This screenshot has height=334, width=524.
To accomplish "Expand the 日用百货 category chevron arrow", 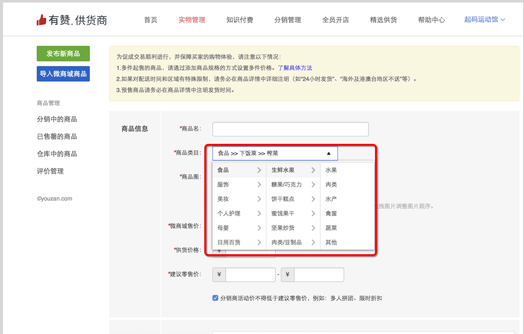I will 259,242.
